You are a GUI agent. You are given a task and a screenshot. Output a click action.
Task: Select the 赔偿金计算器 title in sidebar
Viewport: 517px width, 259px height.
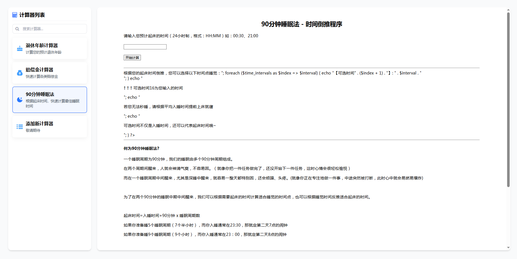click(x=39, y=70)
